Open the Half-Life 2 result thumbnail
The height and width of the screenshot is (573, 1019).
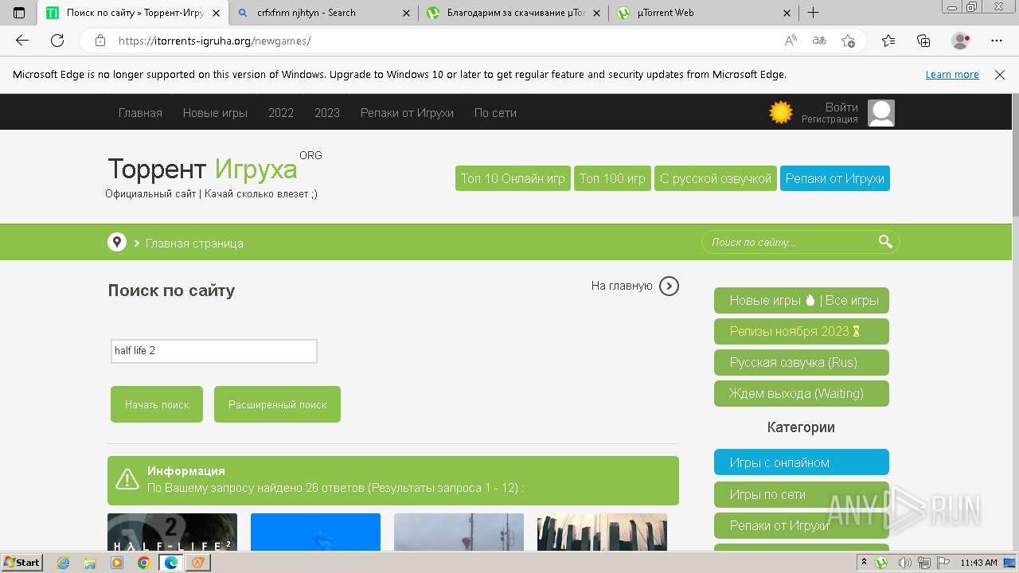(172, 532)
